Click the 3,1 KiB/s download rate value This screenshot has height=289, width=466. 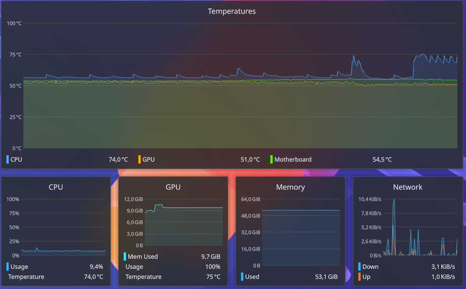tap(443, 267)
